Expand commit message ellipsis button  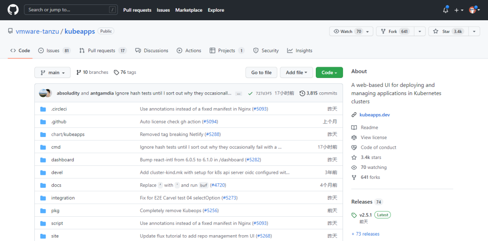(239, 93)
